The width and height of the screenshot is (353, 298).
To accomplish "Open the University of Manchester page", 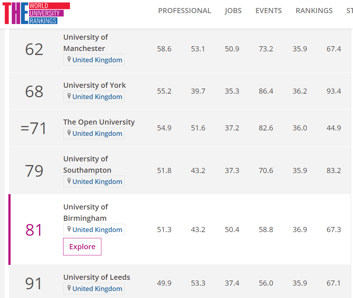I will [86, 43].
